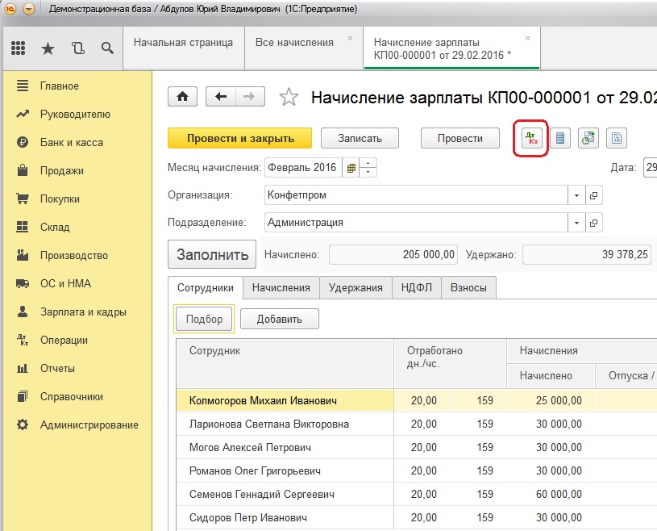Select row Сидоров Петр Иванович
657x531 pixels.
tap(417, 518)
